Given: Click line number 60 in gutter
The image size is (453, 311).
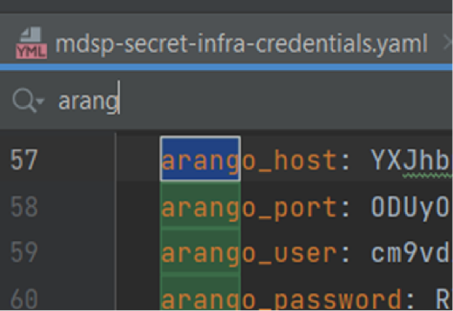Looking at the screenshot, I should 24,299.
